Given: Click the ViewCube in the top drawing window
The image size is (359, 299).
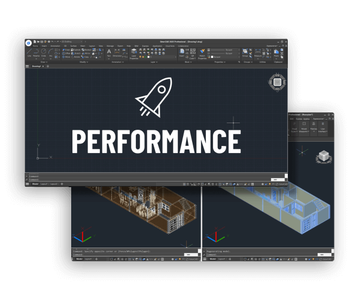Looking at the screenshot, I should click(x=276, y=83).
